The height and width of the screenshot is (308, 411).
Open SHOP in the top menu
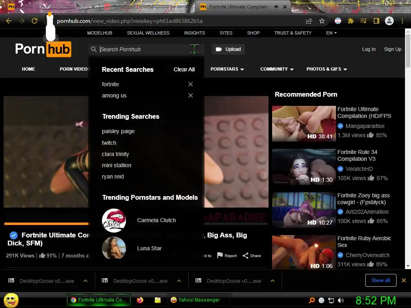[253, 33]
